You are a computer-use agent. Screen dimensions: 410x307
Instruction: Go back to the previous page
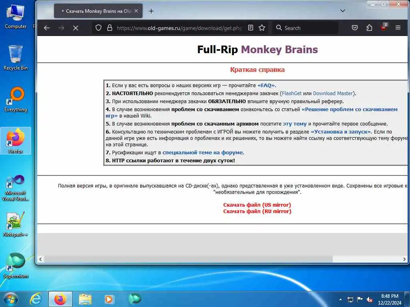click(47, 28)
